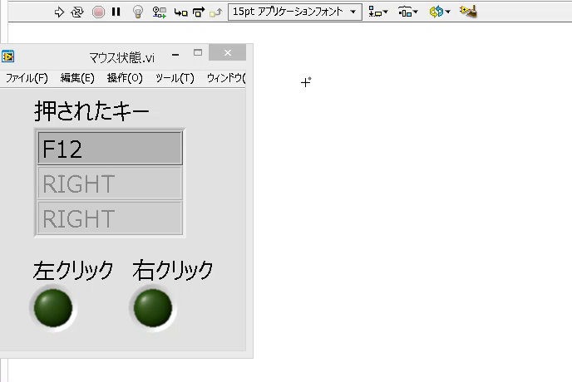Maximize the マウス状態.vi window

click(198, 53)
